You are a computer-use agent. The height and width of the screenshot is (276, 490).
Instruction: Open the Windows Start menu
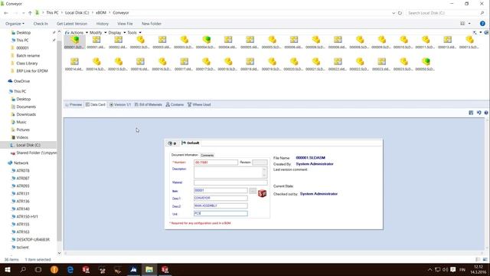pos(8,269)
